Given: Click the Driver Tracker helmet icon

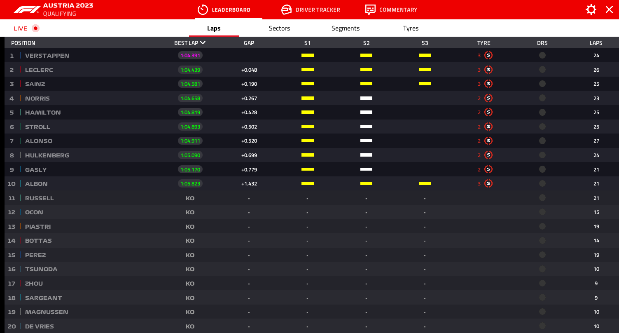Looking at the screenshot, I should point(286,9).
